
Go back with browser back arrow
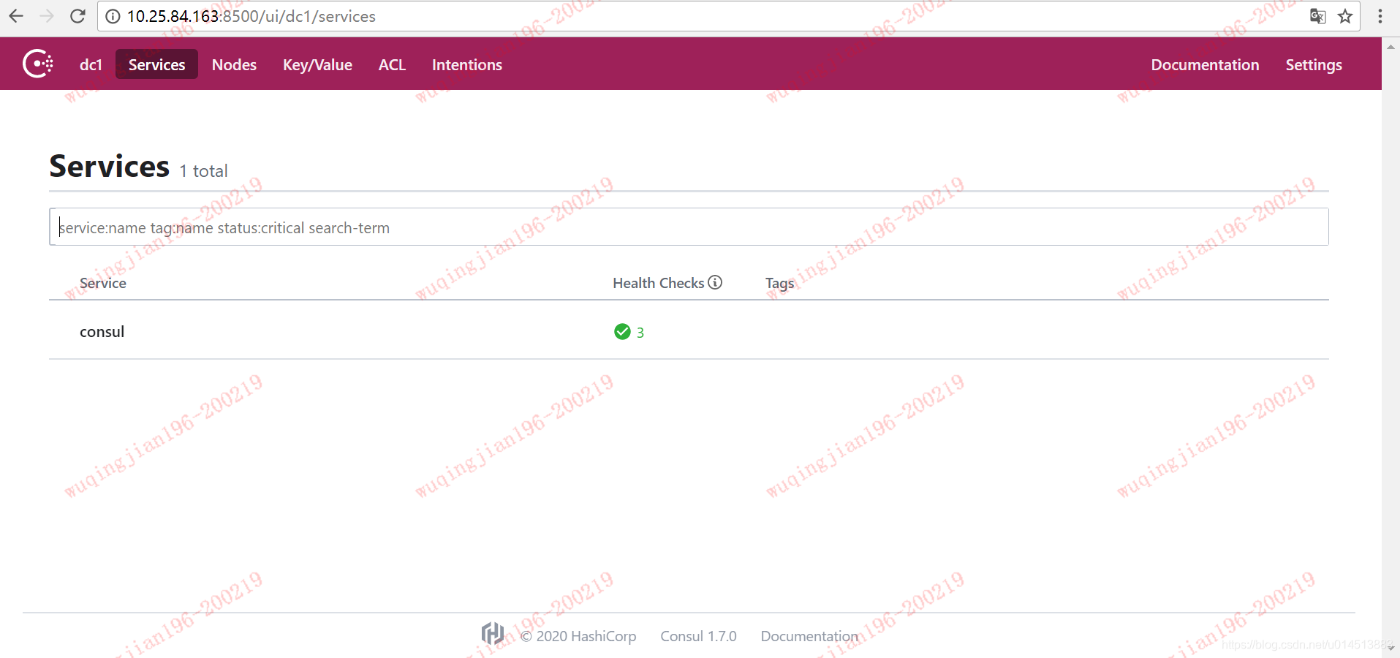[x=16, y=16]
